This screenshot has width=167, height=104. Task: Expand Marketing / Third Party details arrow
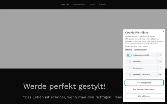(160, 75)
